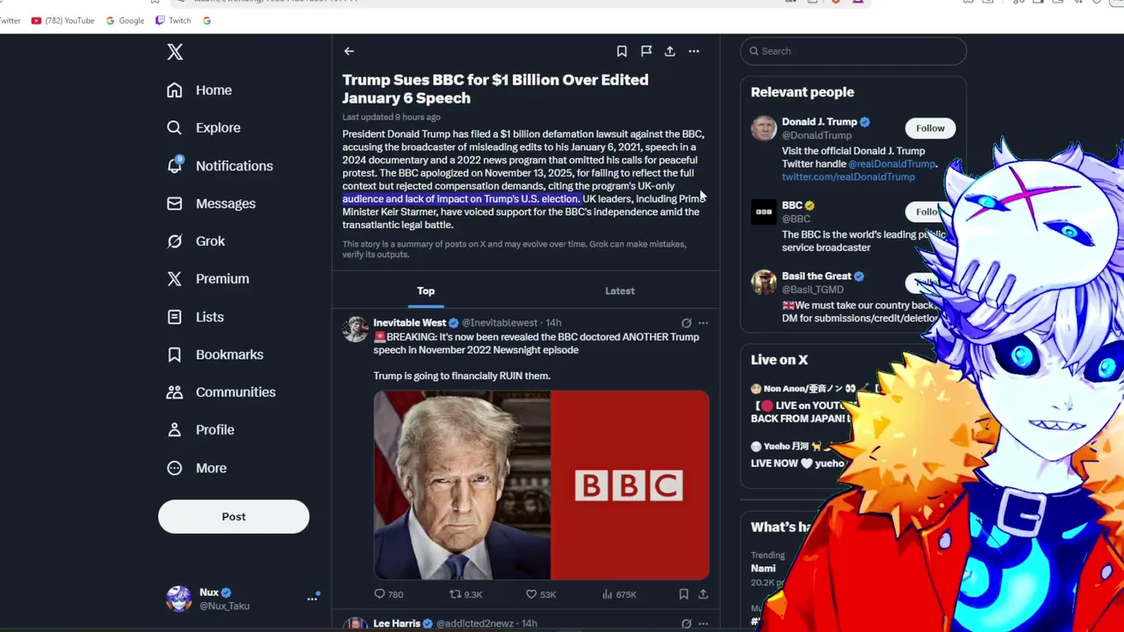Image resolution: width=1124 pixels, height=632 pixels.
Task: Open YouTube bookmark in bookmarks bar
Action: [x=62, y=20]
